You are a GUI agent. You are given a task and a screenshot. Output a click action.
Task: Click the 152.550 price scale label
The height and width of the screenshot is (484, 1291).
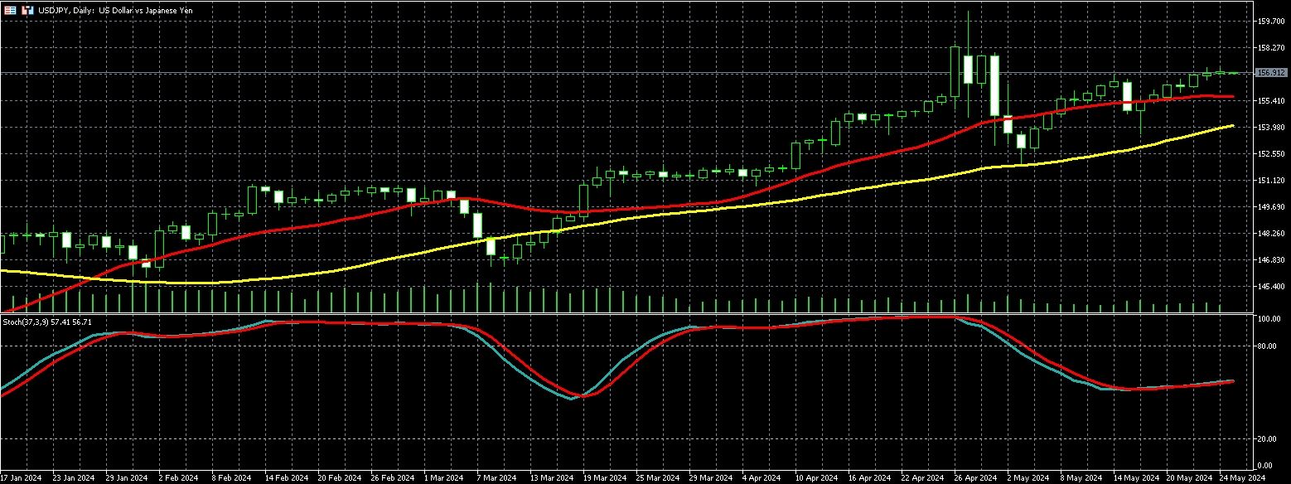pyautogui.click(x=1271, y=153)
